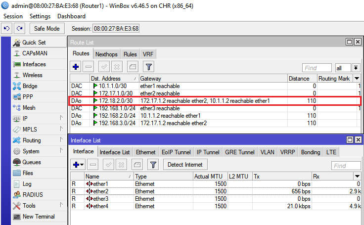Click the filter funnel icon in Interface List
This screenshot has height=225, width=364.
(153, 165)
